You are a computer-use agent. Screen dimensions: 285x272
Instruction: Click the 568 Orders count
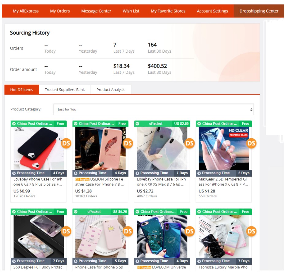click(207, 196)
